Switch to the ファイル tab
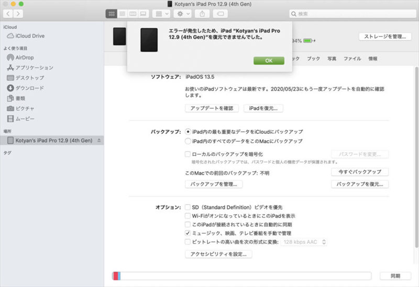The height and width of the screenshot is (287, 419). tap(352, 59)
